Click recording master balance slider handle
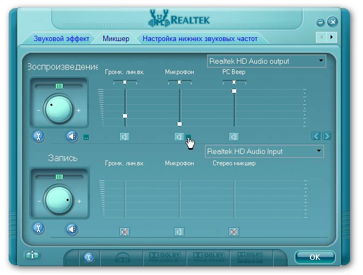This screenshot has width=363, height=275. pyautogui.click(x=60, y=177)
